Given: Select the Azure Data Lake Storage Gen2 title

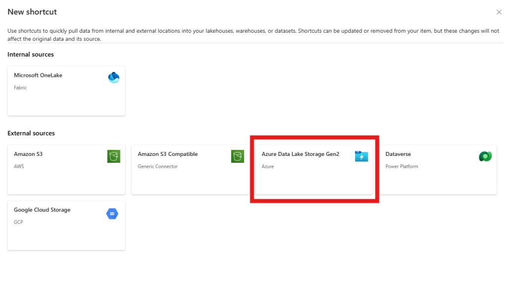Looking at the screenshot, I should (300, 154).
